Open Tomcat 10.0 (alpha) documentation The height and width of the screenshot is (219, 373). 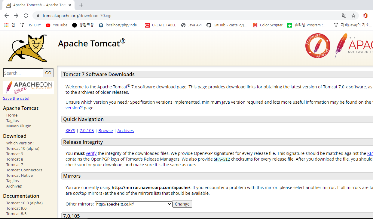tap(24, 203)
